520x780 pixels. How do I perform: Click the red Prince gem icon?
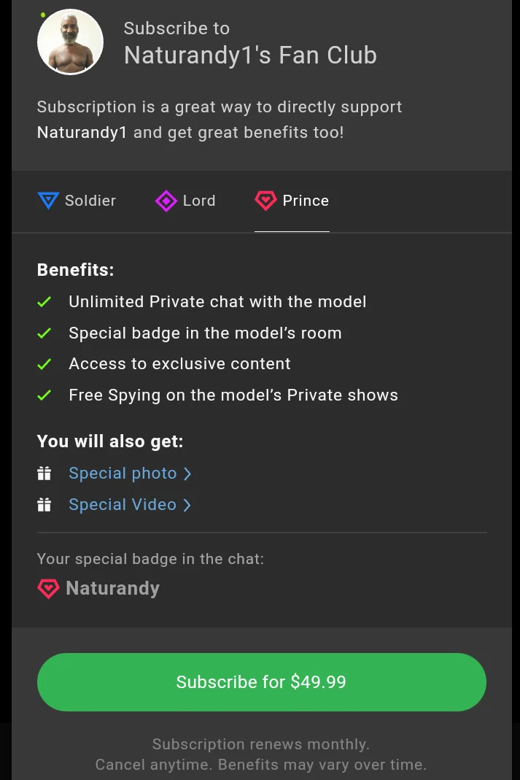pos(265,201)
